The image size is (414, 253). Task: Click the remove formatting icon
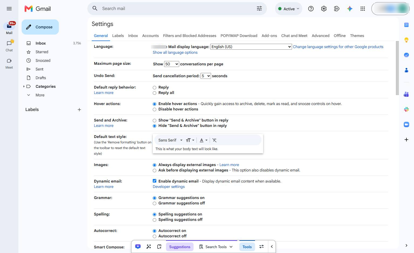point(215,140)
